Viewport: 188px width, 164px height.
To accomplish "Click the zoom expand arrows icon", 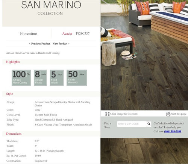I will tap(108, 114).
